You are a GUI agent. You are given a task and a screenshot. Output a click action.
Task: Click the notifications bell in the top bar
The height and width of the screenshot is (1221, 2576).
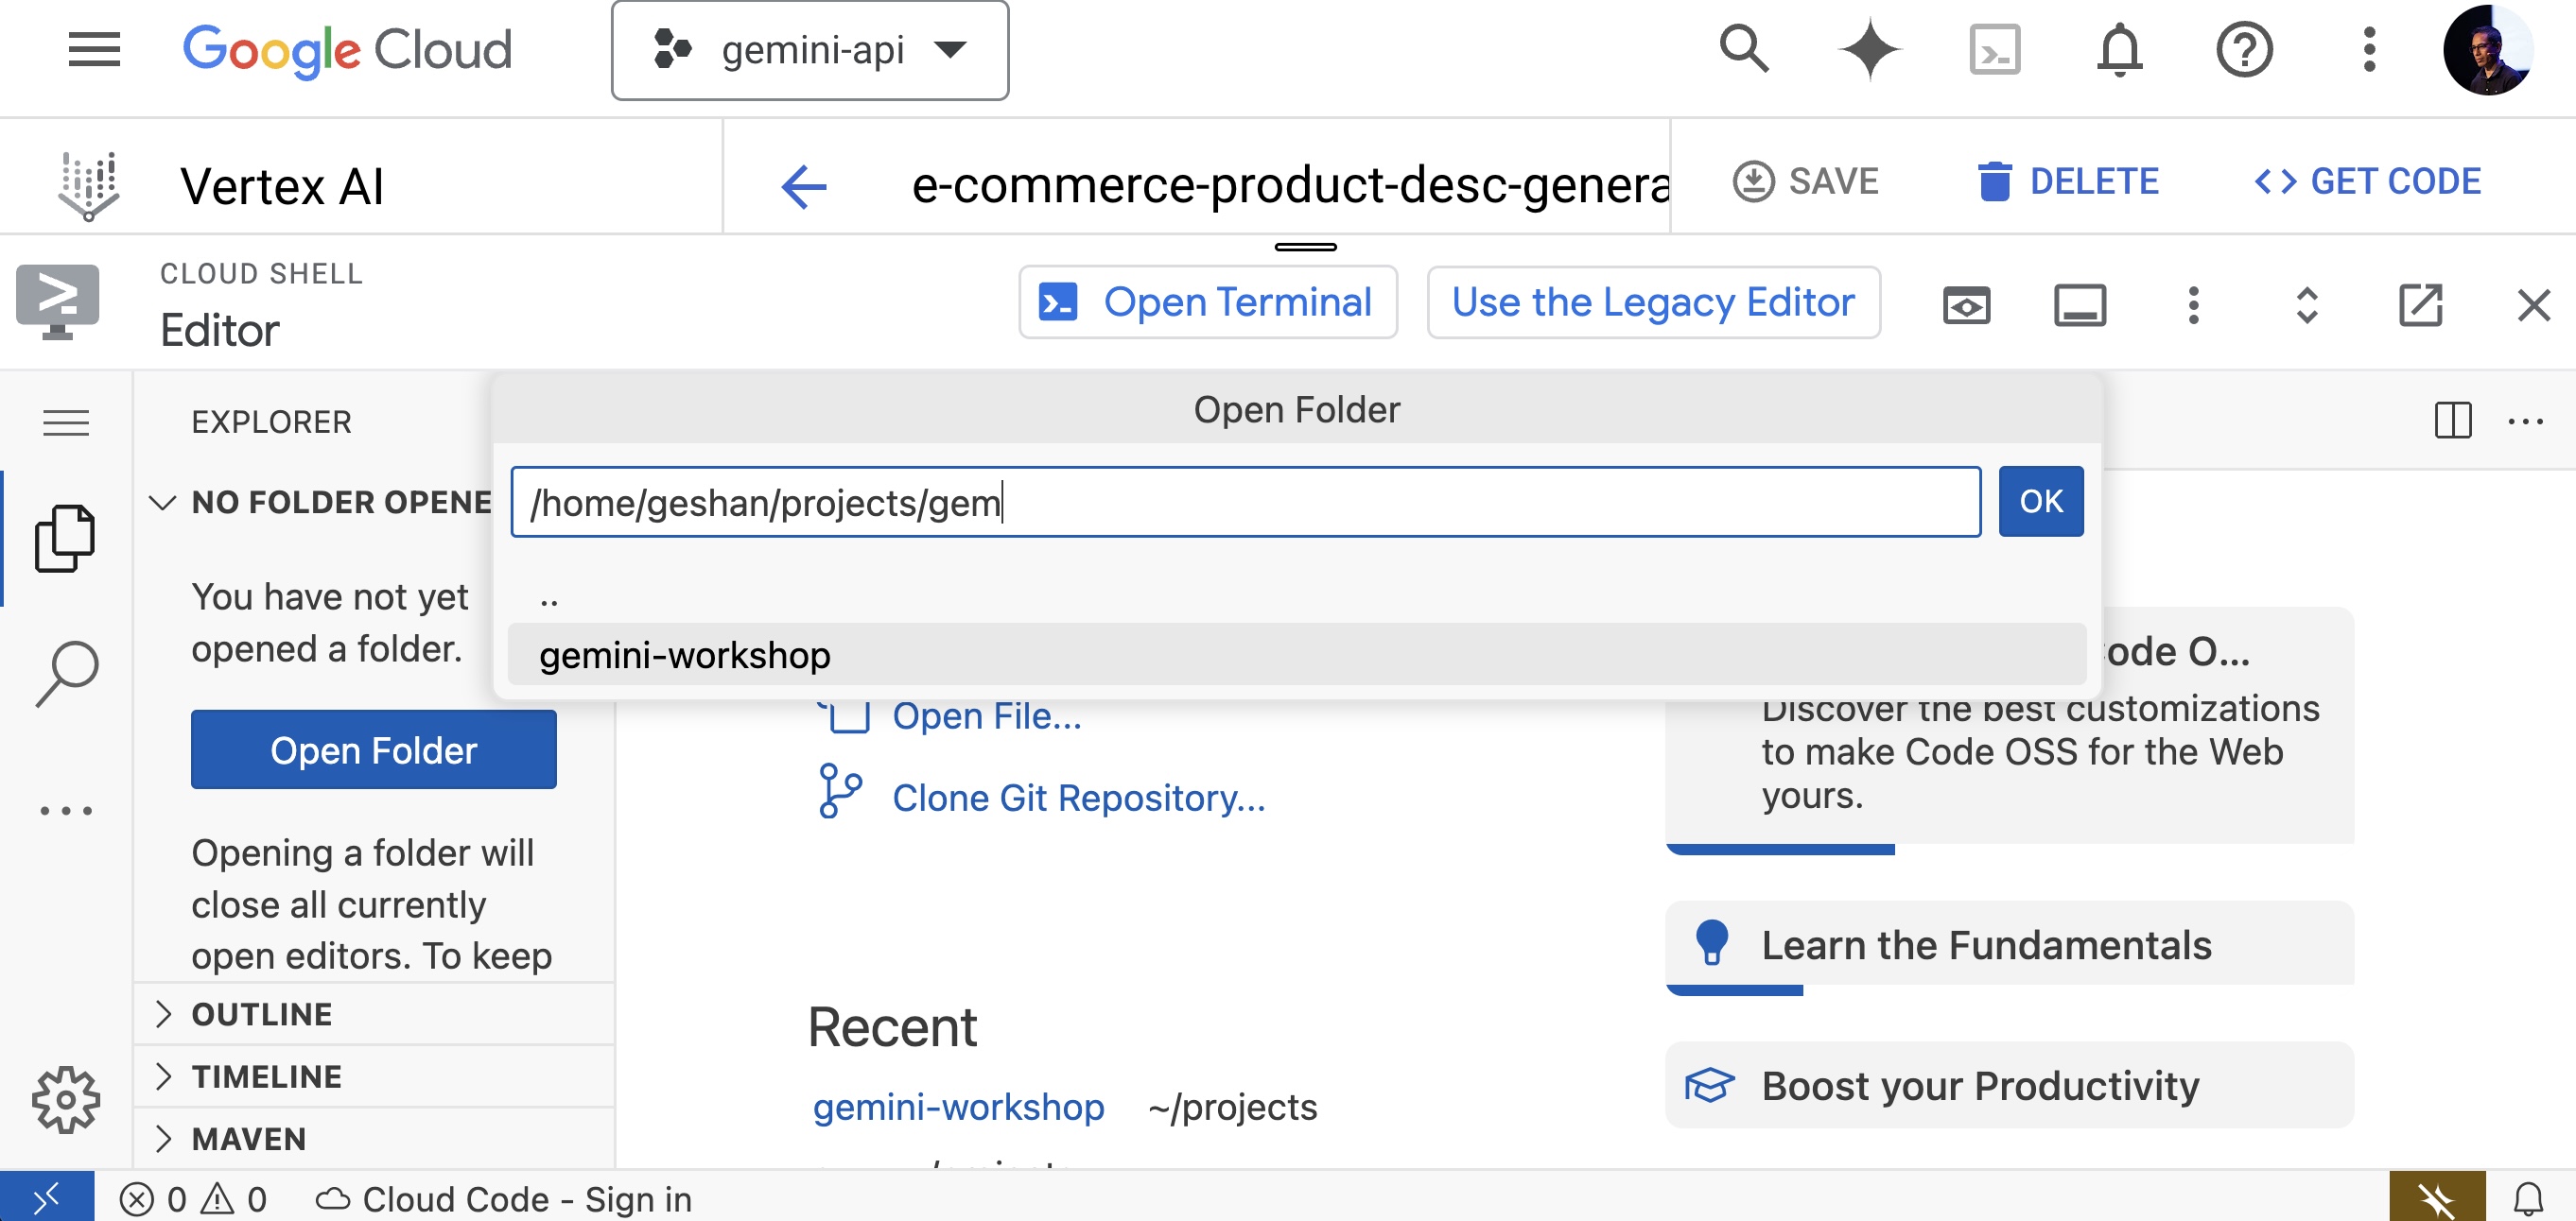[x=2118, y=50]
